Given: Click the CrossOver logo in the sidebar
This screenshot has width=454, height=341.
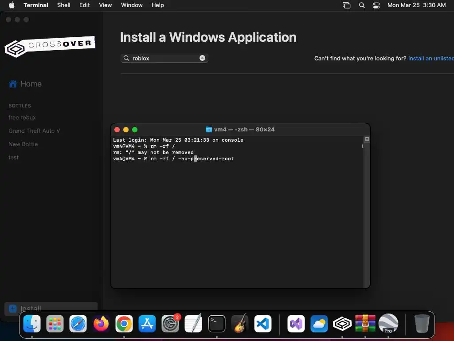Looking at the screenshot, I should [x=50, y=46].
